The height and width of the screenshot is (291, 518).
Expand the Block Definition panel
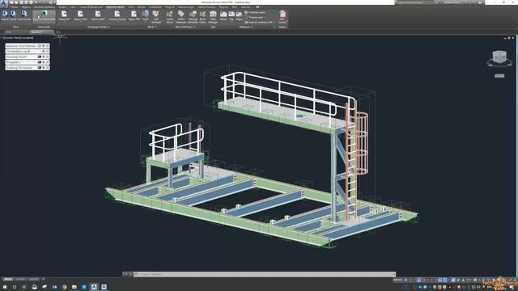pos(185,27)
